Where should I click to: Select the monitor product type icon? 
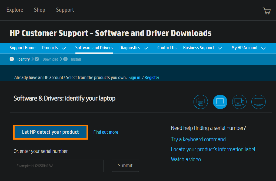point(258,102)
